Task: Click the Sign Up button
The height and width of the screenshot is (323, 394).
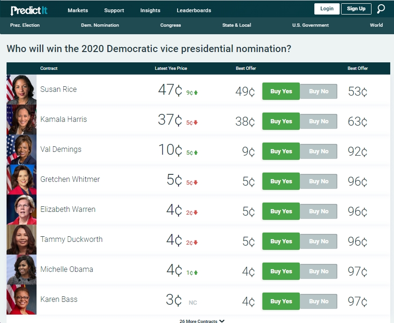Action: pyautogui.click(x=356, y=9)
